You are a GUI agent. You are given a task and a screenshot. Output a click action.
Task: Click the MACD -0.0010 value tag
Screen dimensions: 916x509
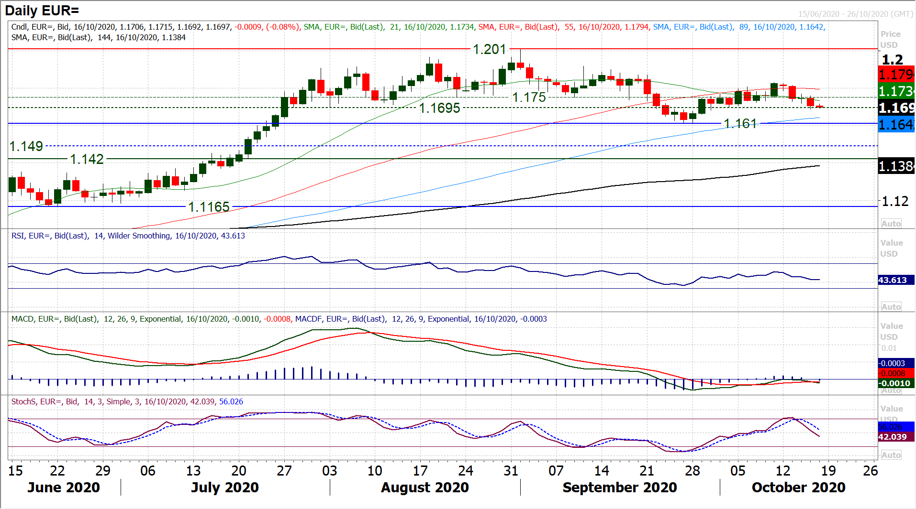[894, 383]
